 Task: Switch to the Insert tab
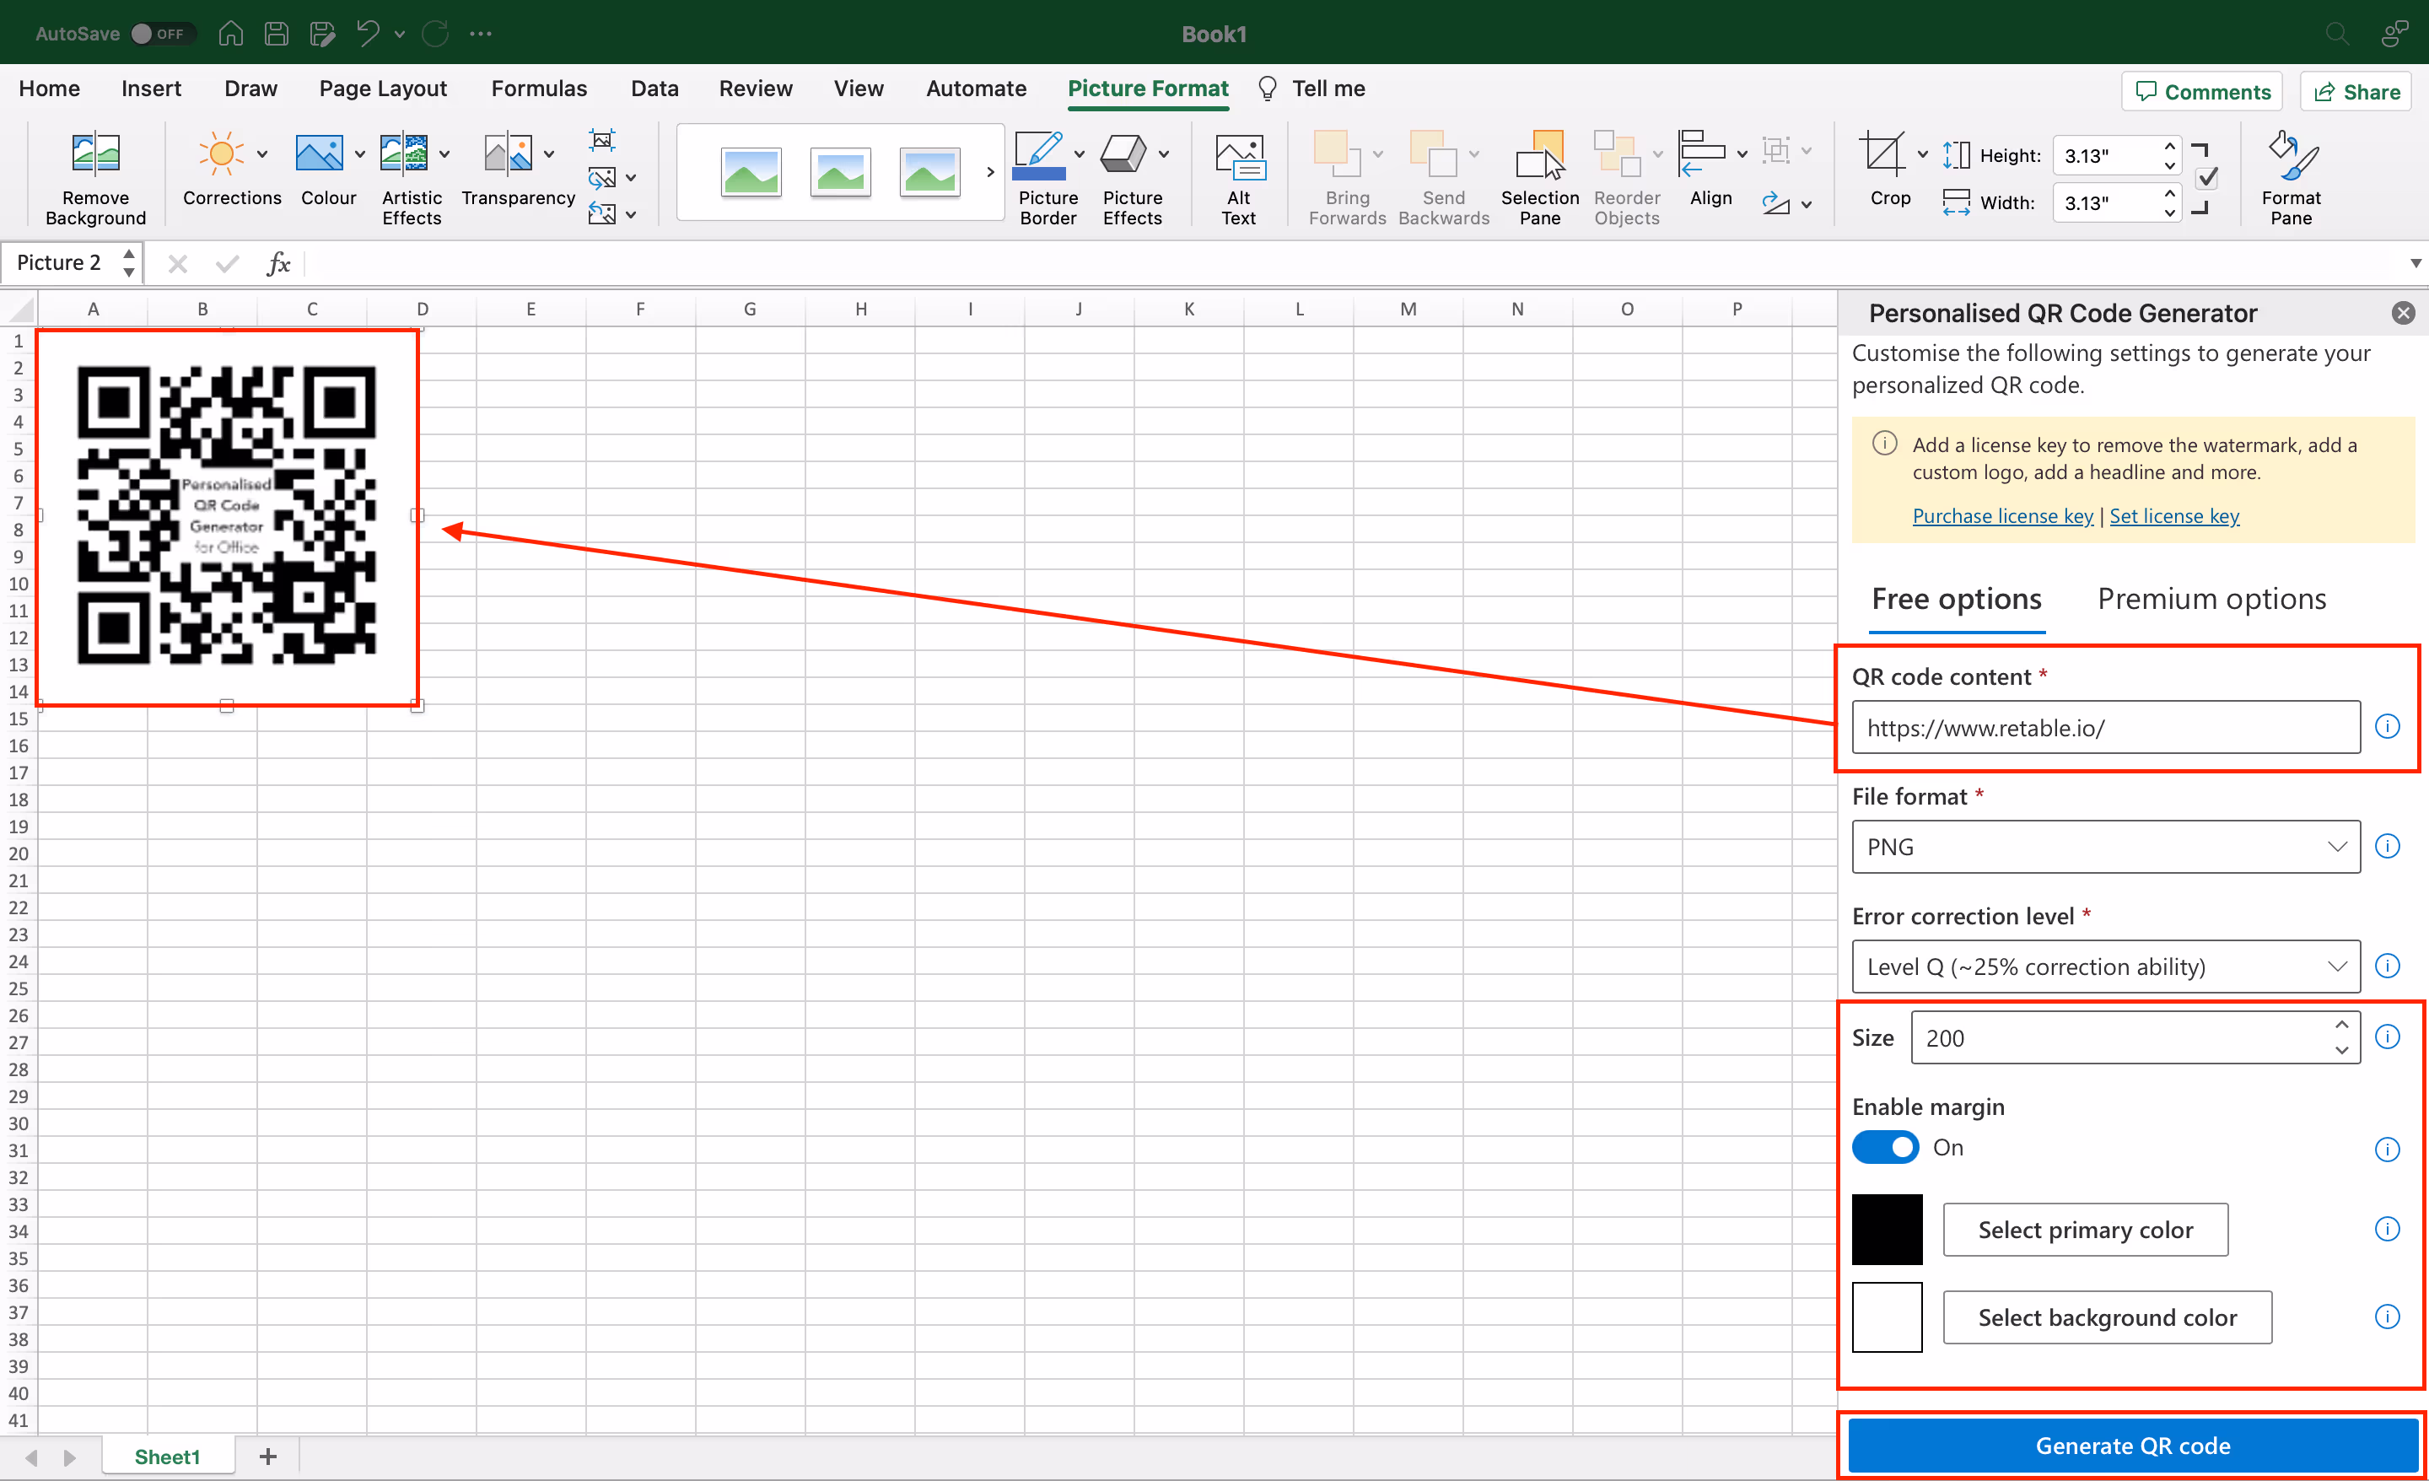click(x=151, y=89)
